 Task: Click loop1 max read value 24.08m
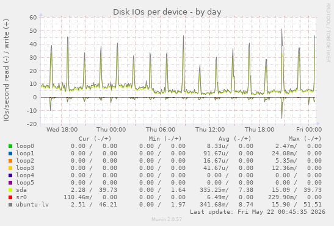283,154
